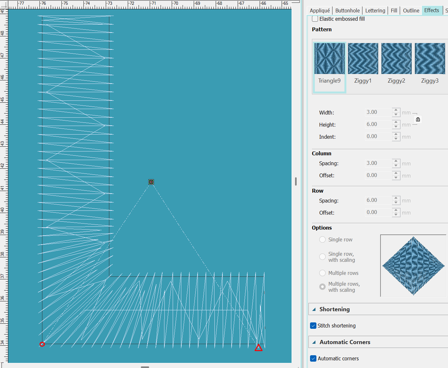The height and width of the screenshot is (368, 448).
Task: Toggle Elastic embossed fill checkbox
Action: (x=315, y=19)
